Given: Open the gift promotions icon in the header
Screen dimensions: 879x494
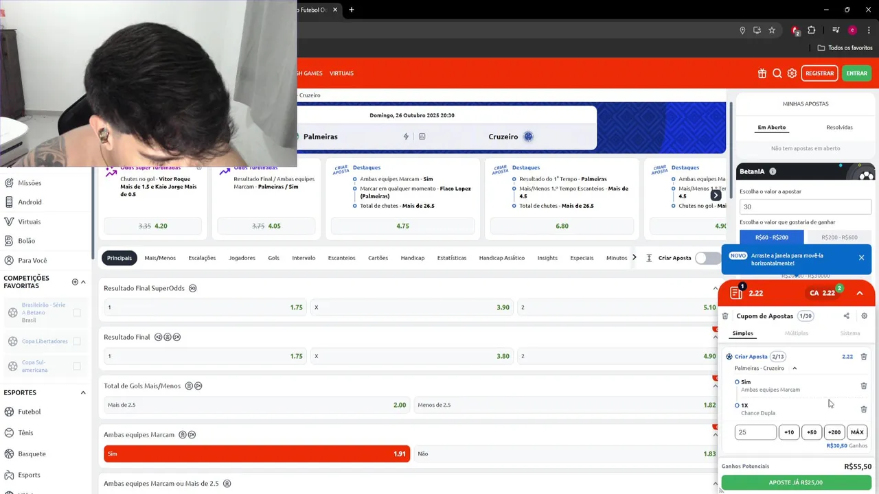Looking at the screenshot, I should [762, 73].
